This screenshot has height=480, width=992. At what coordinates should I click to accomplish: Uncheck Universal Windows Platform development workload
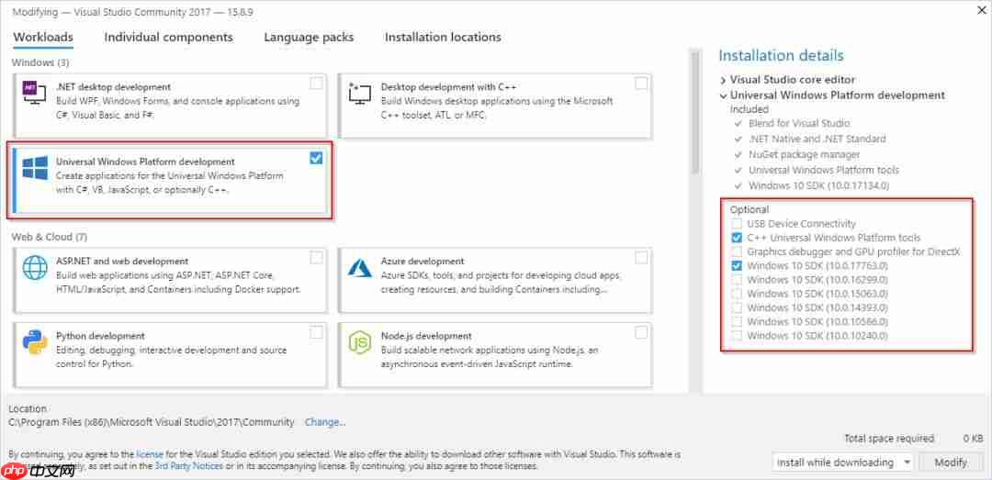click(316, 158)
